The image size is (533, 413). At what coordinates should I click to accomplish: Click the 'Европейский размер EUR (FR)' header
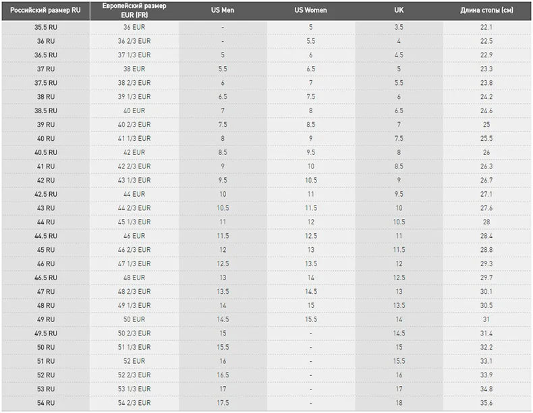(x=134, y=11)
